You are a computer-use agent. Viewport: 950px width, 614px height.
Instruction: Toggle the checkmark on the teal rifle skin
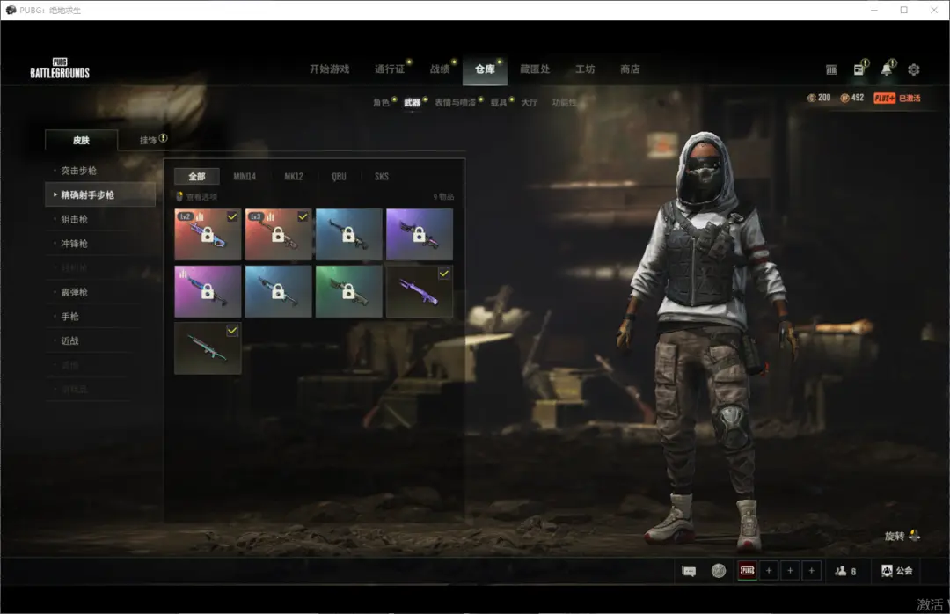(x=232, y=331)
